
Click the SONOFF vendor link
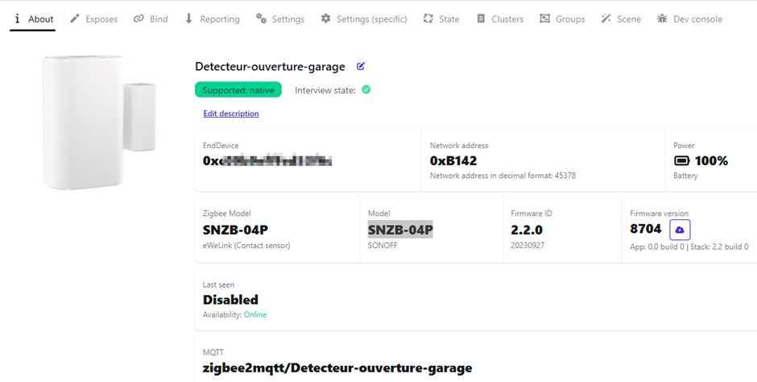pyautogui.click(x=383, y=247)
